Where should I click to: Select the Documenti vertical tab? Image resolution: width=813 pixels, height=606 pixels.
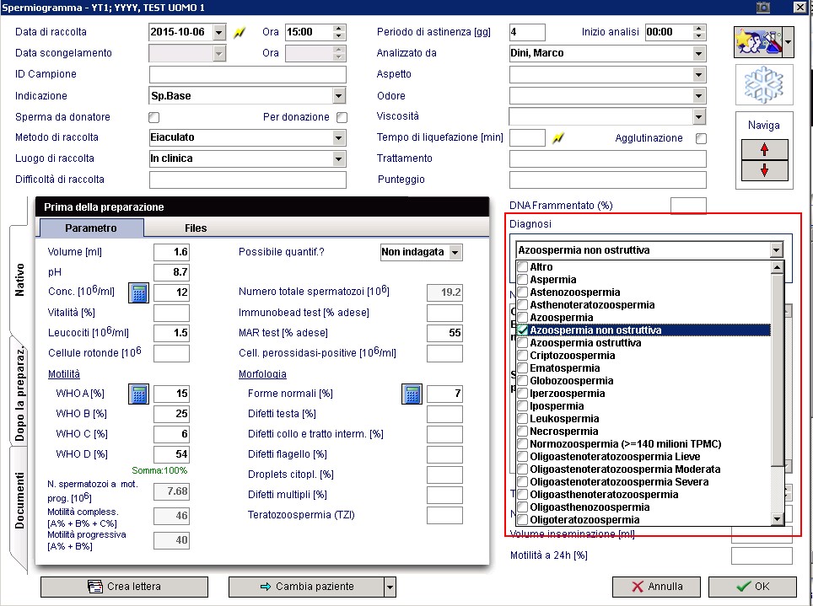coord(19,501)
